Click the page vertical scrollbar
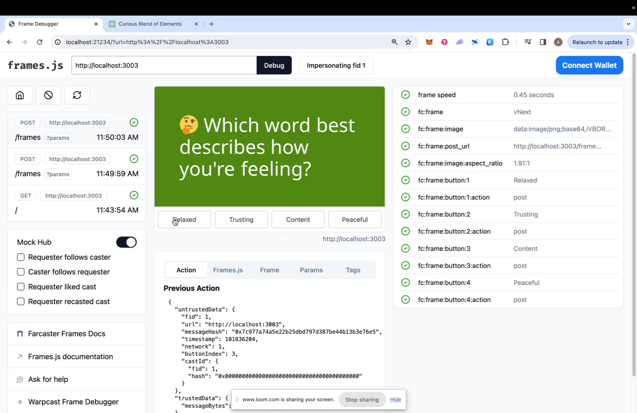This screenshot has height=413, width=637. [x=634, y=214]
